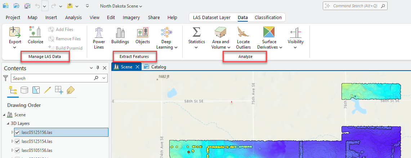Viewport: 411px width, 158px height.
Task: Click the Contents pane search field
Action: 52,78
